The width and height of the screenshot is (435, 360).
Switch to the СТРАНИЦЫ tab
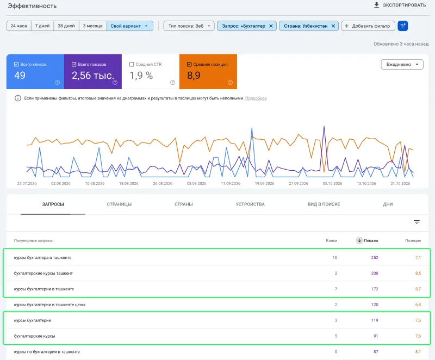(x=119, y=204)
